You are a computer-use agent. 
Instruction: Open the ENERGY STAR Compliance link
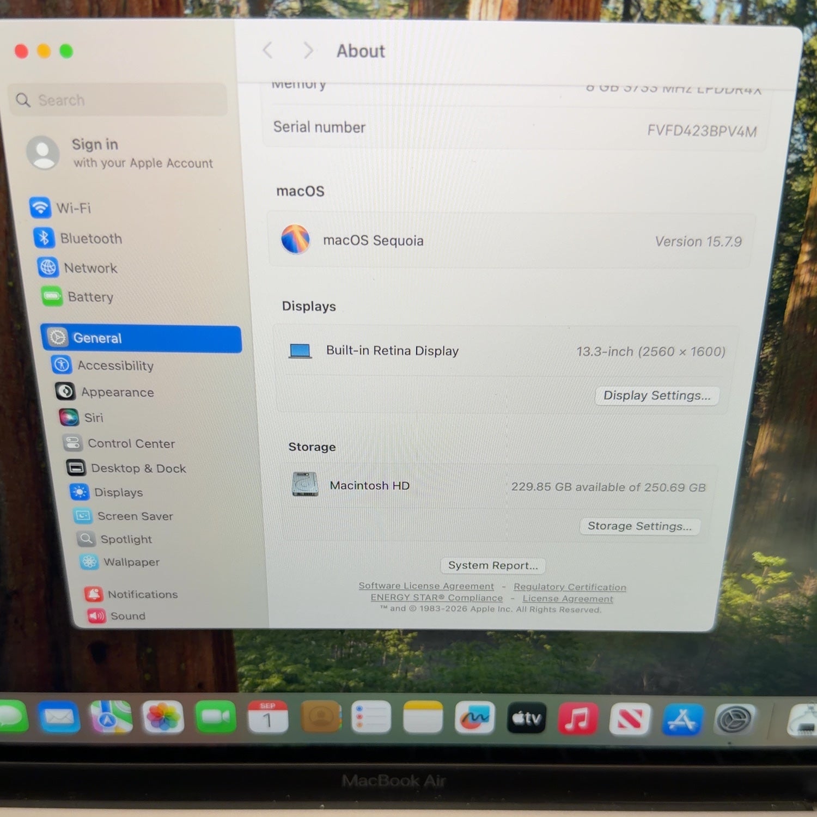[436, 597]
